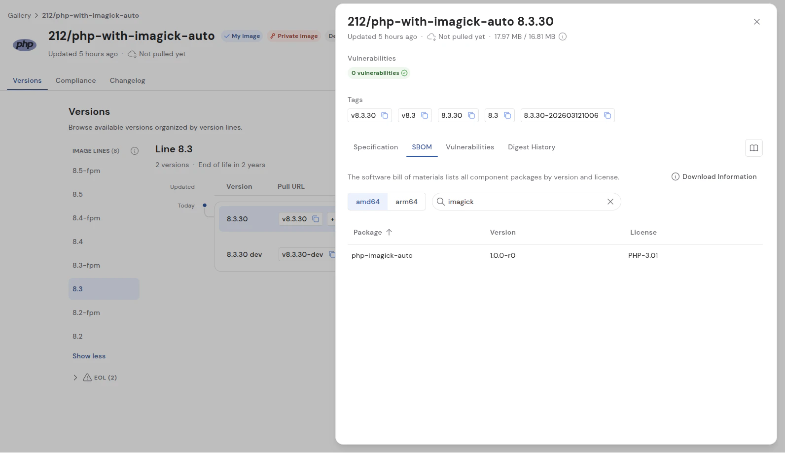Copy the v8.3.30 pull URL in the versions table
This screenshot has height=453, width=785.
click(316, 219)
